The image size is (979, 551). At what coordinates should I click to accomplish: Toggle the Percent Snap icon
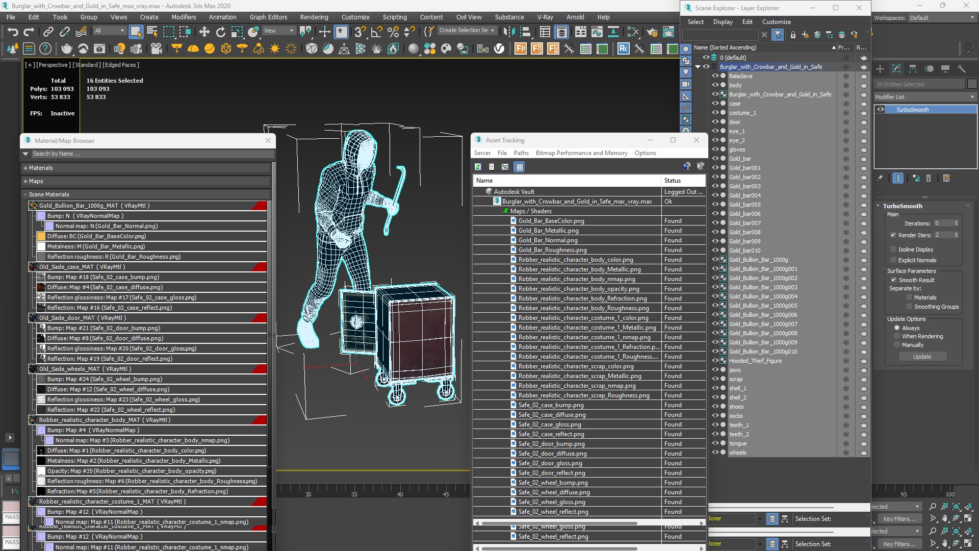[393, 32]
